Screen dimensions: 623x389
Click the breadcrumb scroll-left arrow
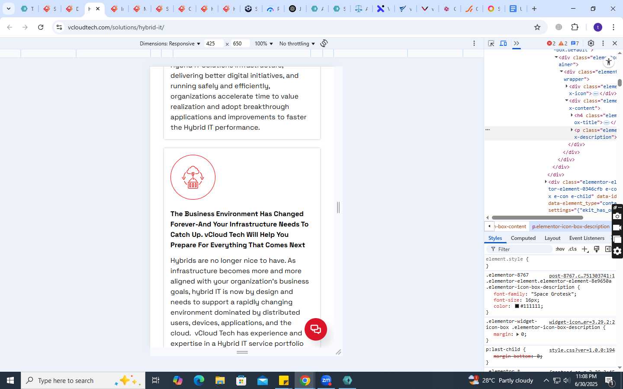click(x=489, y=226)
